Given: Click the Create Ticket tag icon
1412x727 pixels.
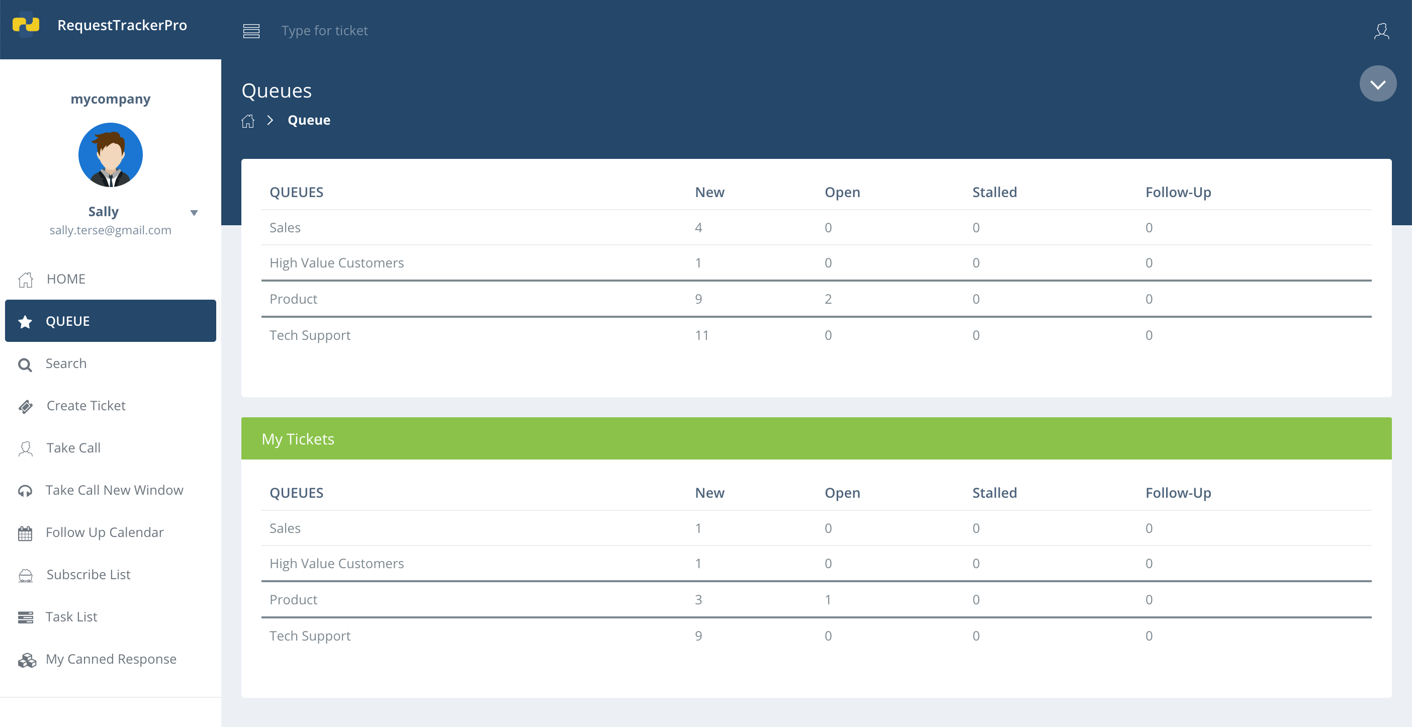Looking at the screenshot, I should (x=25, y=406).
